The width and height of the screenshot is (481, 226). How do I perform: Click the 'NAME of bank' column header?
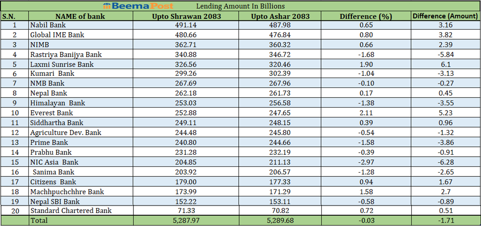pyautogui.click(x=80, y=17)
